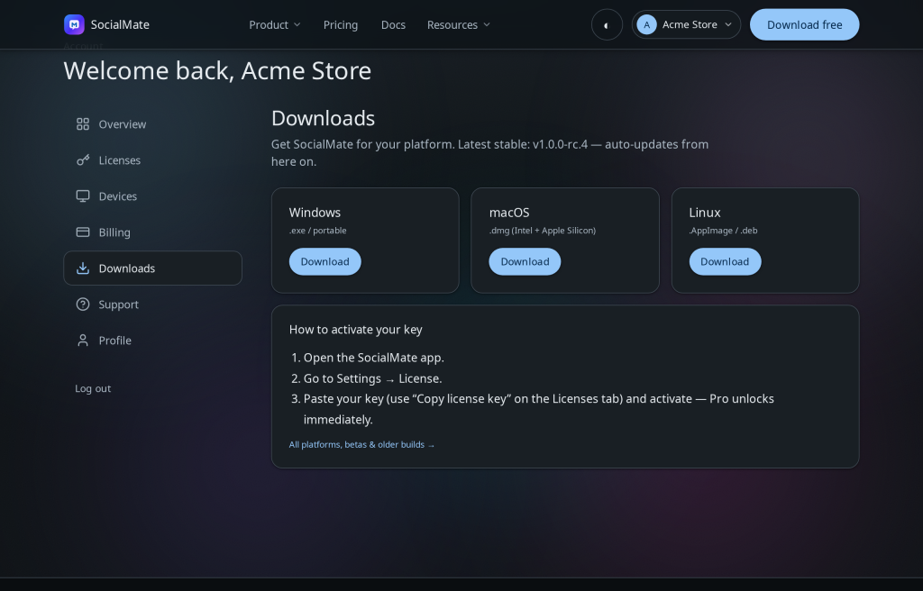Viewport: 923px width, 591px height.
Task: Click the Support question mark icon
Action: (83, 305)
